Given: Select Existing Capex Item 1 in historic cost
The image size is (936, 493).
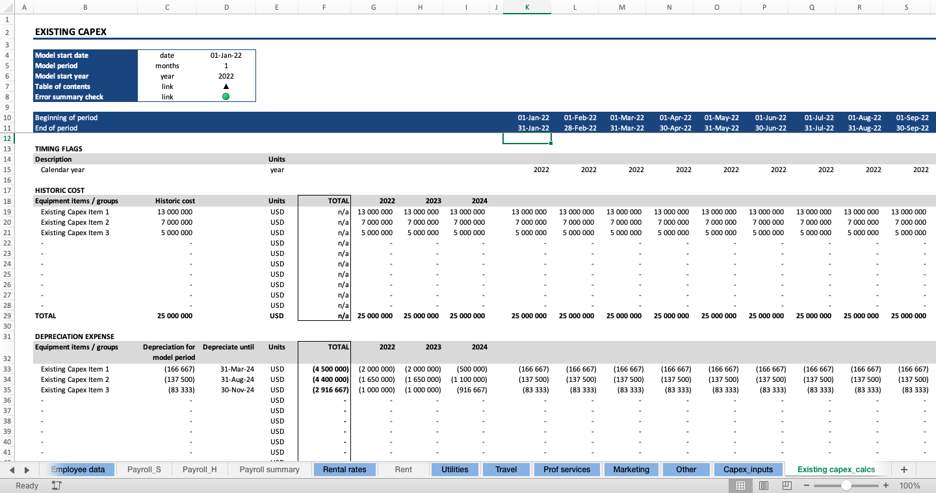Looking at the screenshot, I should click(x=75, y=212).
